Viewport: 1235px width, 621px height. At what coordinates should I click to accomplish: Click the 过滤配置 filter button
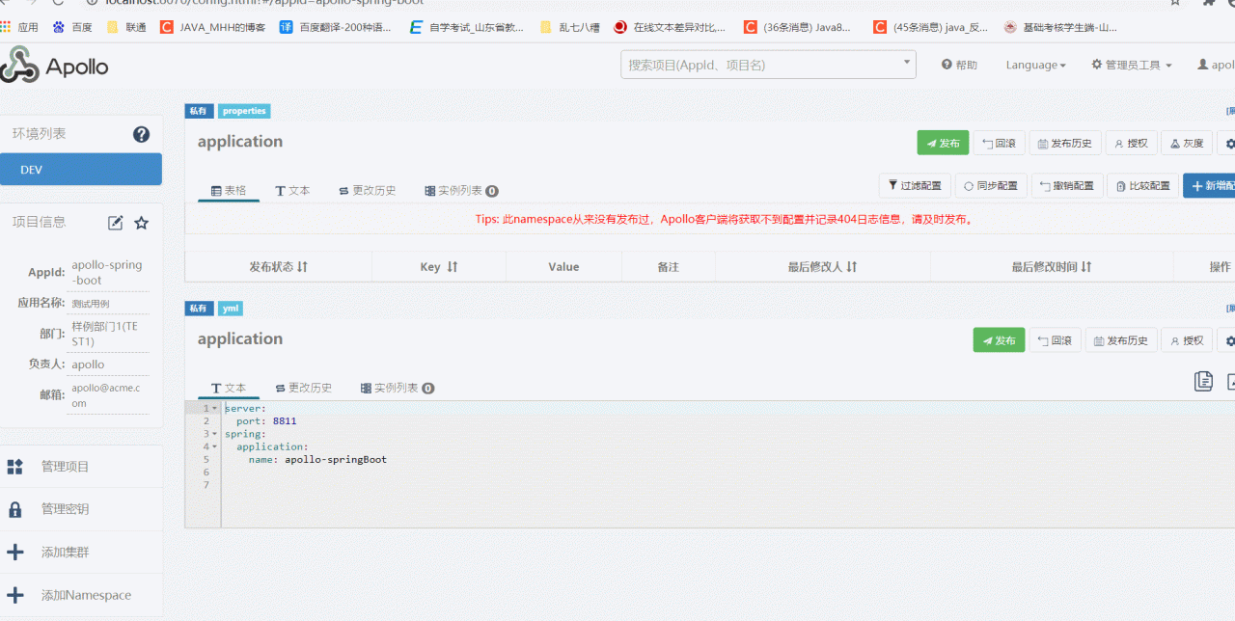[x=914, y=185]
